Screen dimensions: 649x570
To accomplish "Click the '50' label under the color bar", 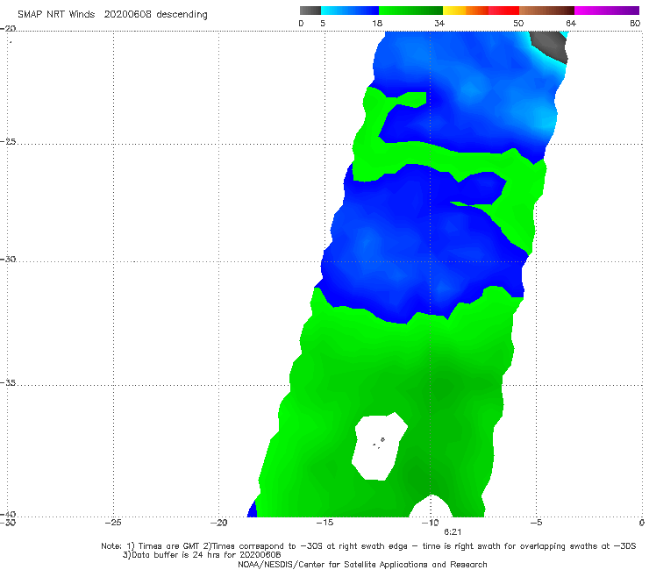I will point(518,24).
